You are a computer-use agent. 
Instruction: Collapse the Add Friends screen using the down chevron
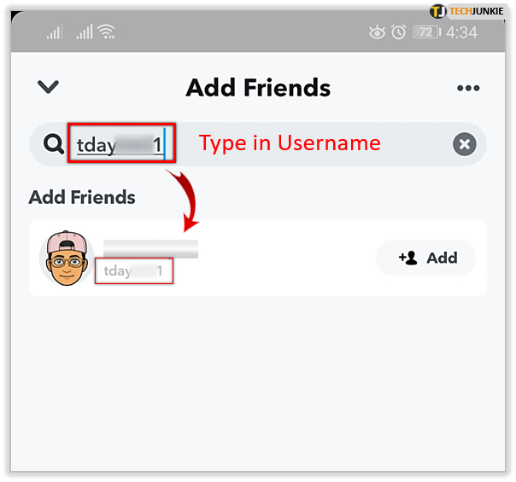click(49, 86)
